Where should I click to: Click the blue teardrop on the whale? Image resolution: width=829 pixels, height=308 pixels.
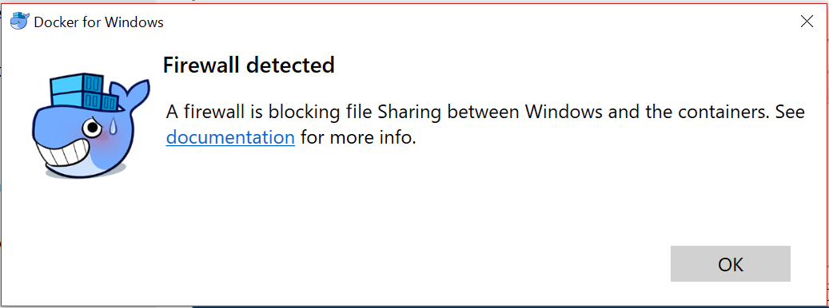click(x=114, y=125)
